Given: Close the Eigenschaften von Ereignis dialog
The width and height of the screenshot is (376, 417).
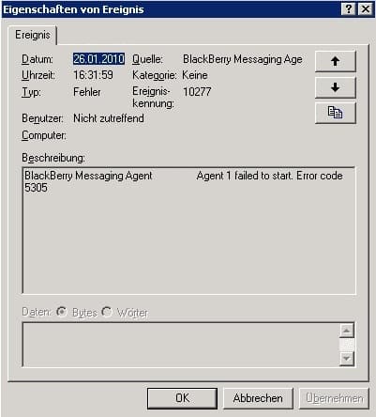Looking at the screenshot, I should [365, 9].
